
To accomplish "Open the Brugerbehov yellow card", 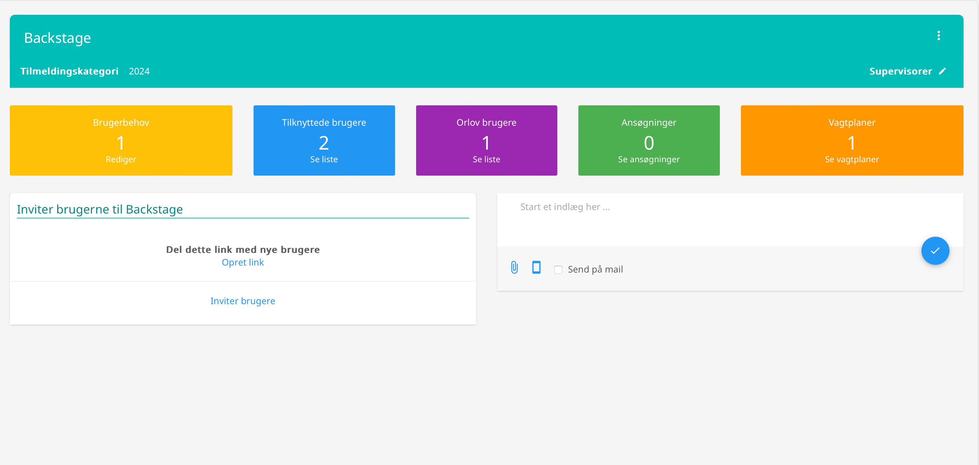I will click(121, 140).
